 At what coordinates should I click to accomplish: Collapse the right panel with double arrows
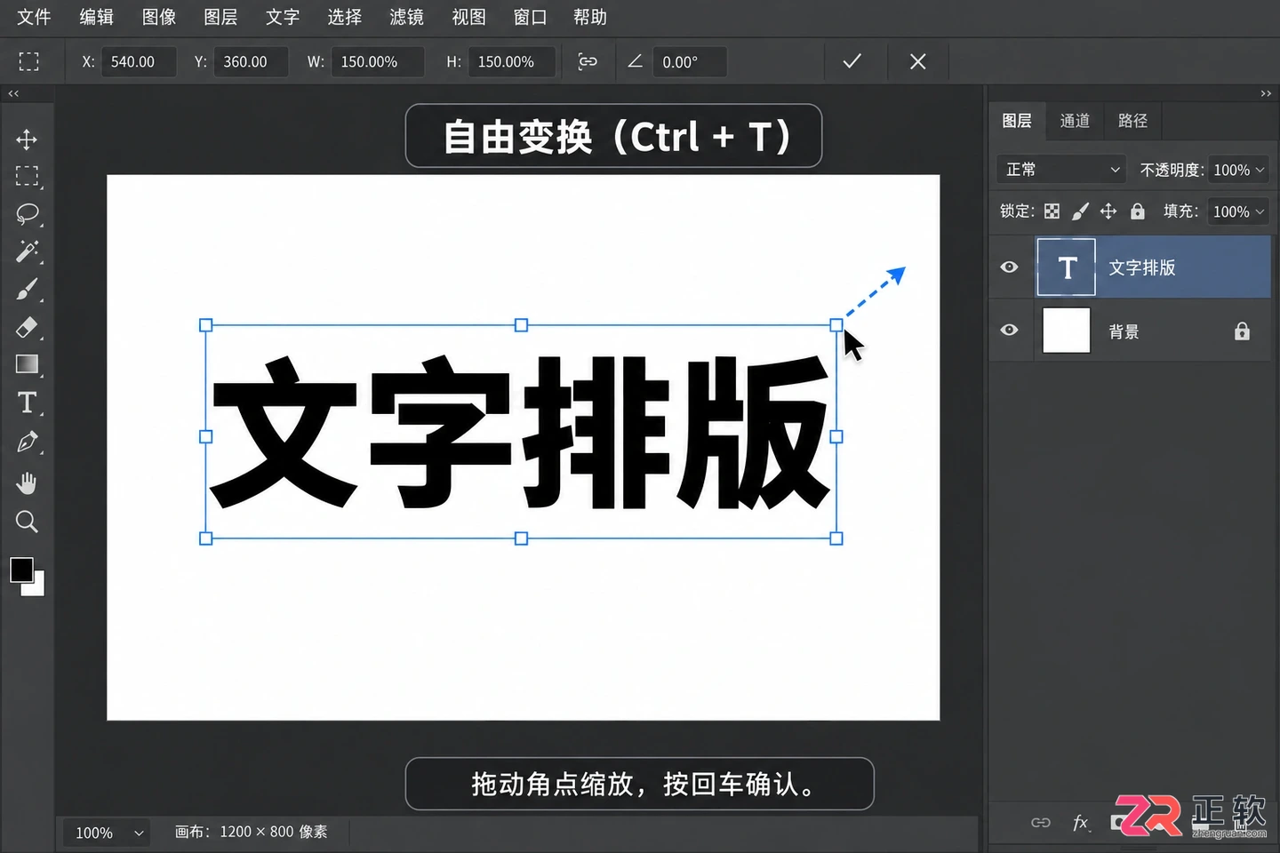[1266, 93]
